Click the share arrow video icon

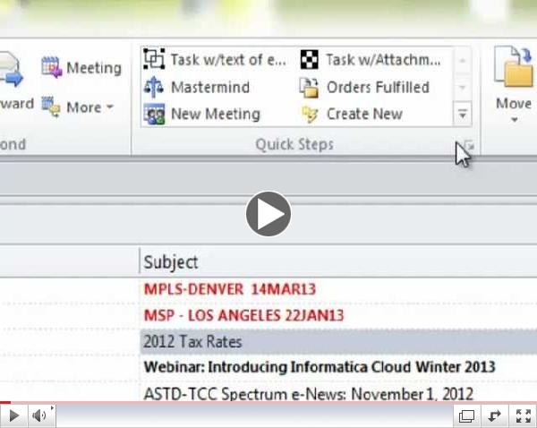tap(494, 416)
